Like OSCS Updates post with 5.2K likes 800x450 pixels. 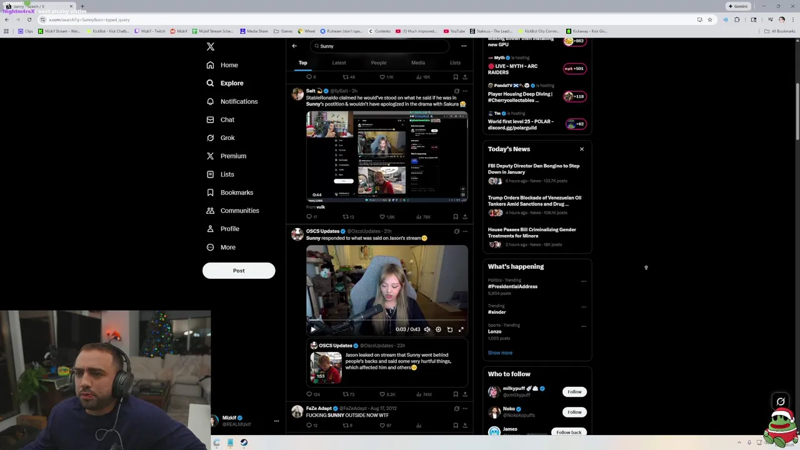387,394
